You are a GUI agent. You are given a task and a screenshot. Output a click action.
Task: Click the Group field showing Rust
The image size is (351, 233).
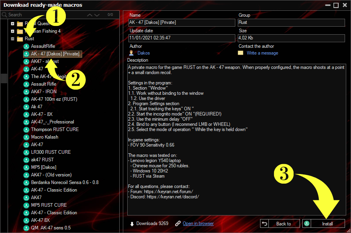(291, 23)
